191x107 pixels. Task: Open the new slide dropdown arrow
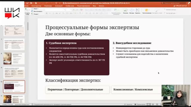tap(30, 10)
